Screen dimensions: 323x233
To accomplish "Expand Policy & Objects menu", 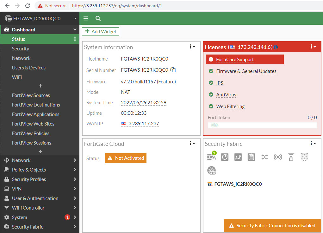I will 40,170.
